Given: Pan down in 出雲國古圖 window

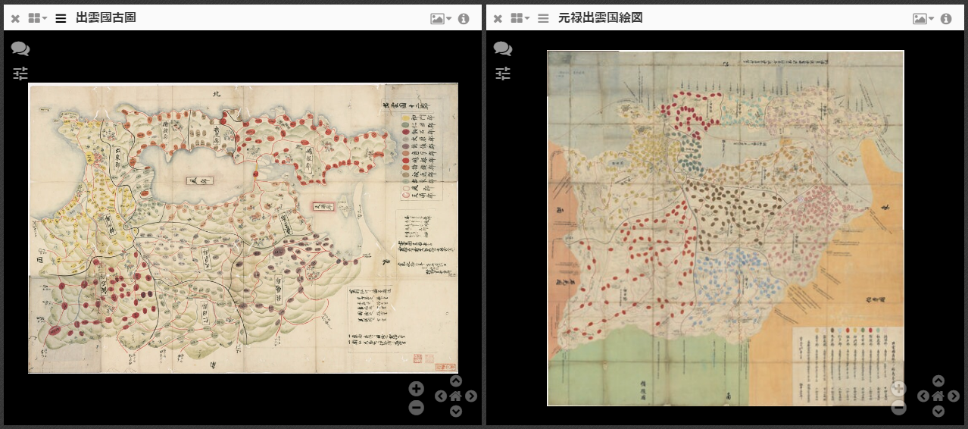Looking at the screenshot, I should tap(455, 411).
